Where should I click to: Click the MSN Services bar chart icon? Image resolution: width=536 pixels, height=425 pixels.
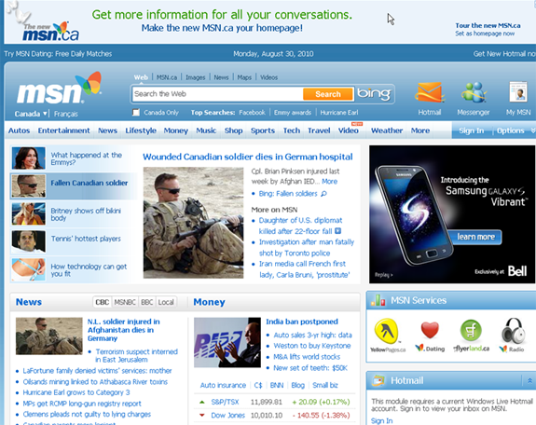coord(378,300)
